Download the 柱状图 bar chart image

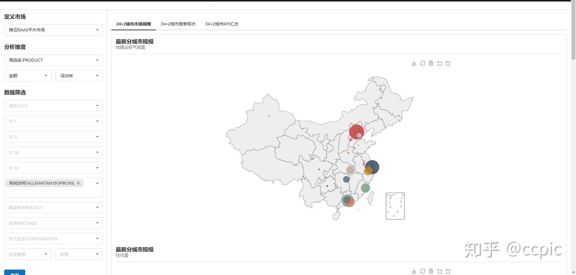(x=414, y=270)
